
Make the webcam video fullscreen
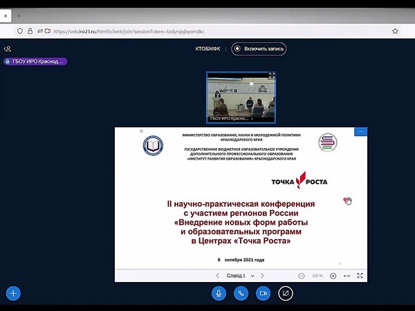pyautogui.click(x=272, y=75)
